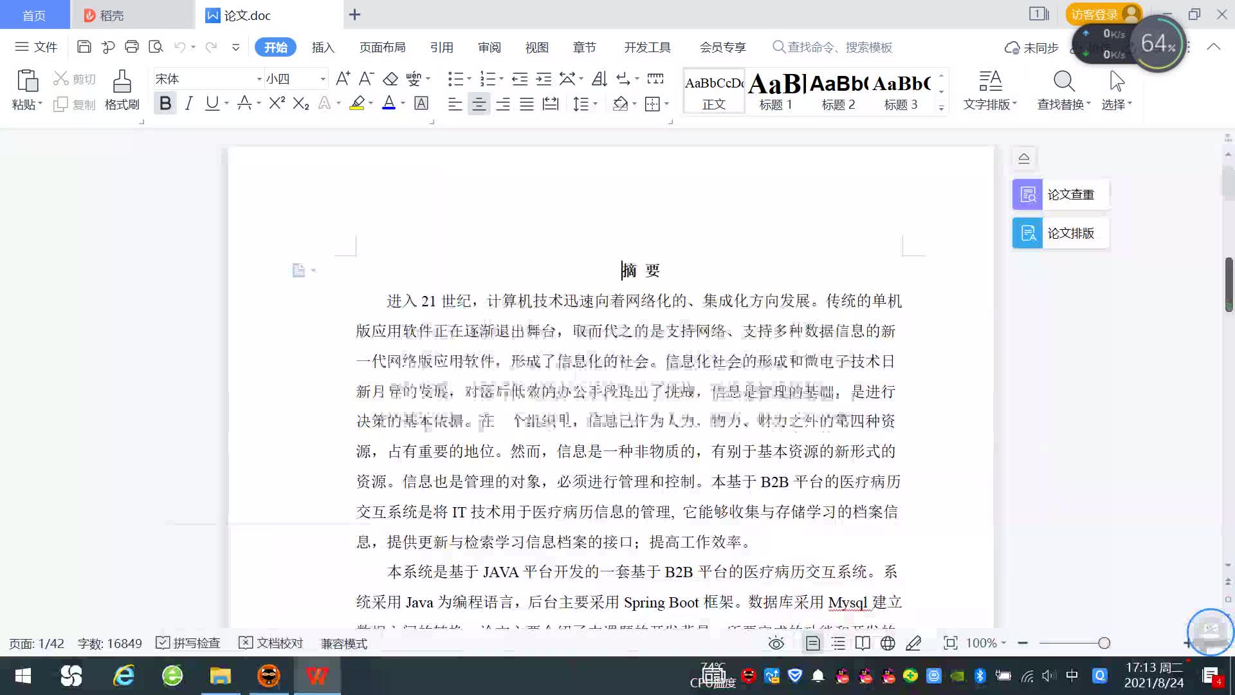1235x695 pixels.
Task: Open the File (文件) menu
Action: (x=37, y=47)
